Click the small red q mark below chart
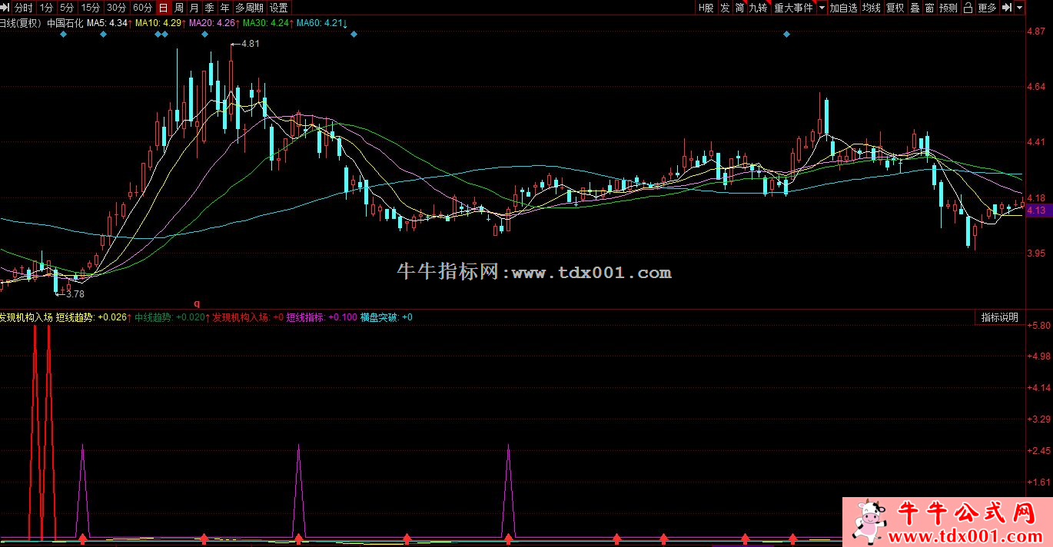1053x547 pixels. coord(197,303)
